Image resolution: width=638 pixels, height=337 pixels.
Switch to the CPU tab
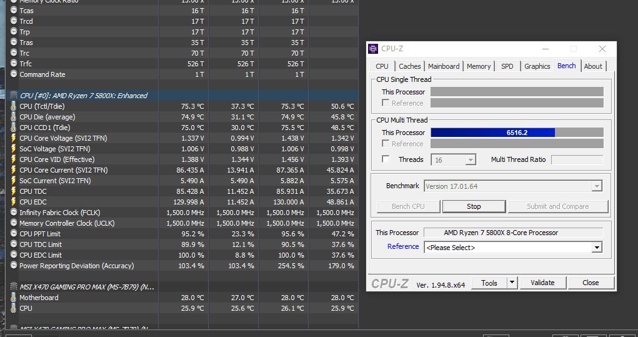(382, 66)
